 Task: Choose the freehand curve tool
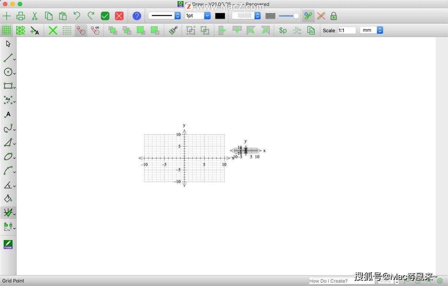coord(8,129)
